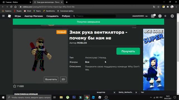The width and height of the screenshot is (179, 100).
Task: Close the Знак рука вентилятора tab
Action: (x=62, y=2)
